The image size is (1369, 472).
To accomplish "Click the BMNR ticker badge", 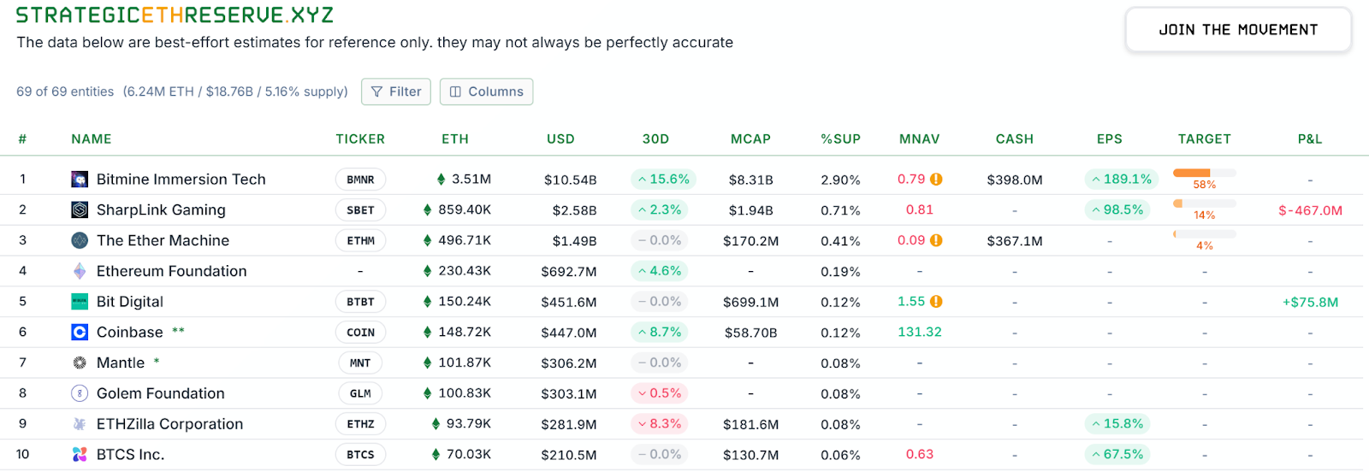I will click(x=360, y=180).
